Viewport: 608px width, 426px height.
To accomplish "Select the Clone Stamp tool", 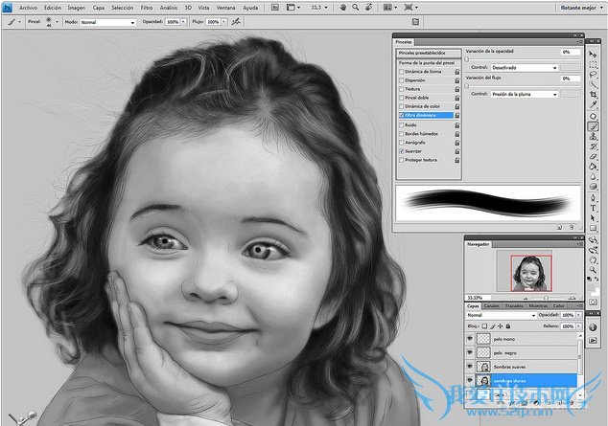I will 593,136.
